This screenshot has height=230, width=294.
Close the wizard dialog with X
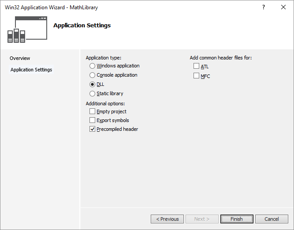point(283,7)
